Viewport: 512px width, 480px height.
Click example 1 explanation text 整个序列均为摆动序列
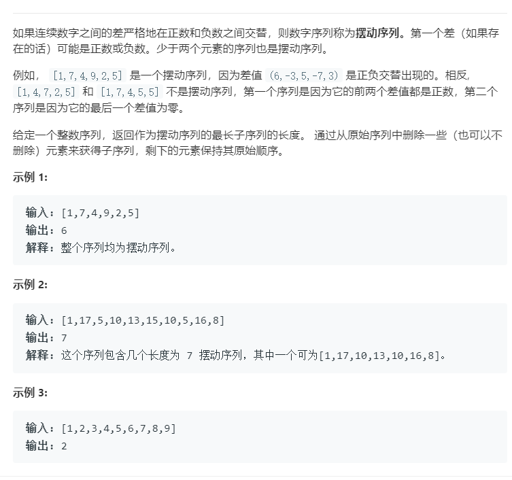[x=115, y=248]
